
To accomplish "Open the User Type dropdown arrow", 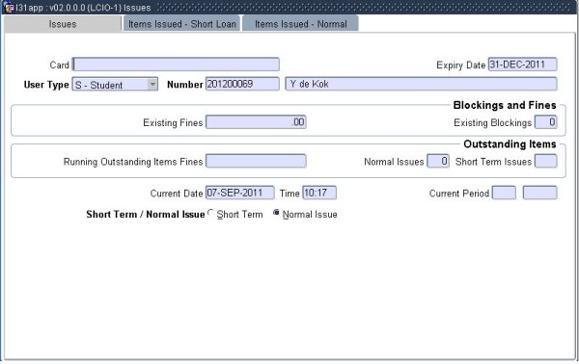I will coord(152,85).
